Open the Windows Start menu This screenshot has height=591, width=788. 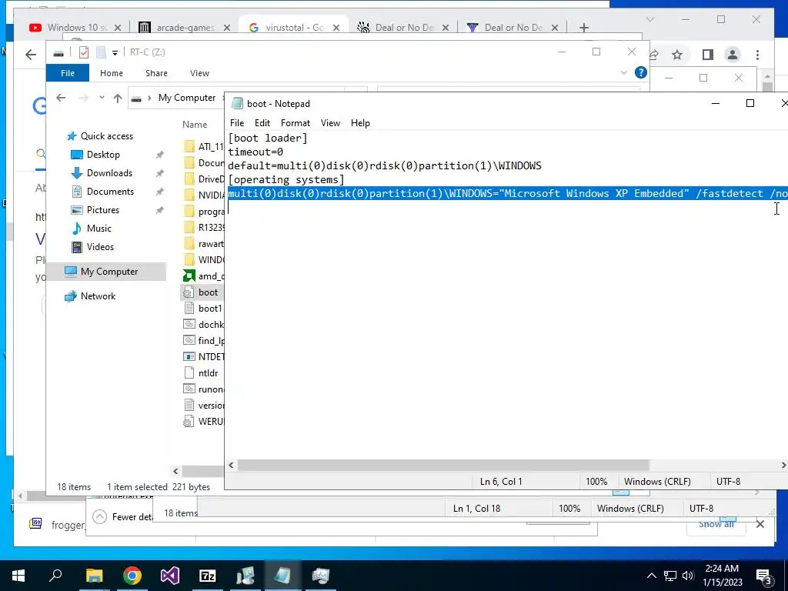[18, 576]
